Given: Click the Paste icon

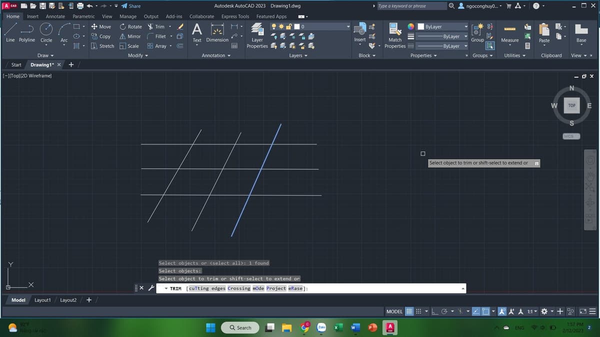Looking at the screenshot, I should pos(544,32).
